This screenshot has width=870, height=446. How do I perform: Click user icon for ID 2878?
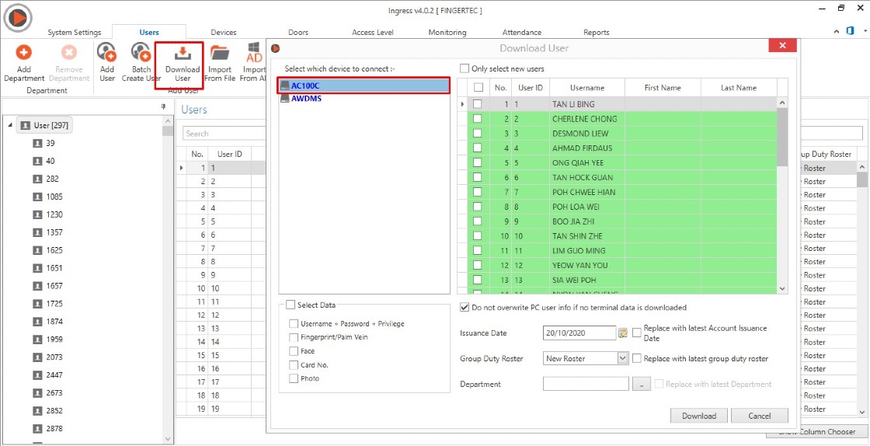point(38,429)
